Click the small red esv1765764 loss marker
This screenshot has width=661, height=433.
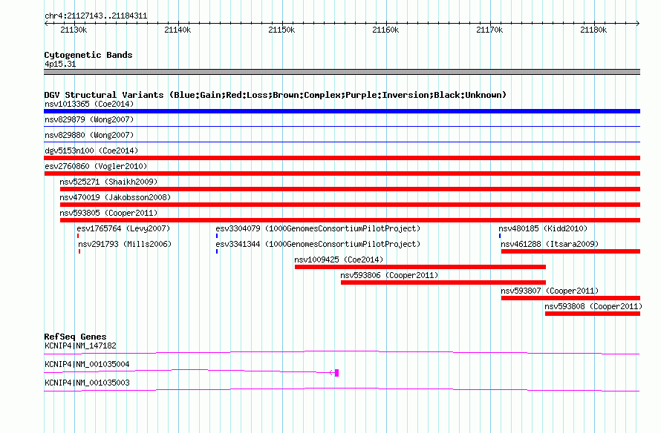click(x=78, y=236)
